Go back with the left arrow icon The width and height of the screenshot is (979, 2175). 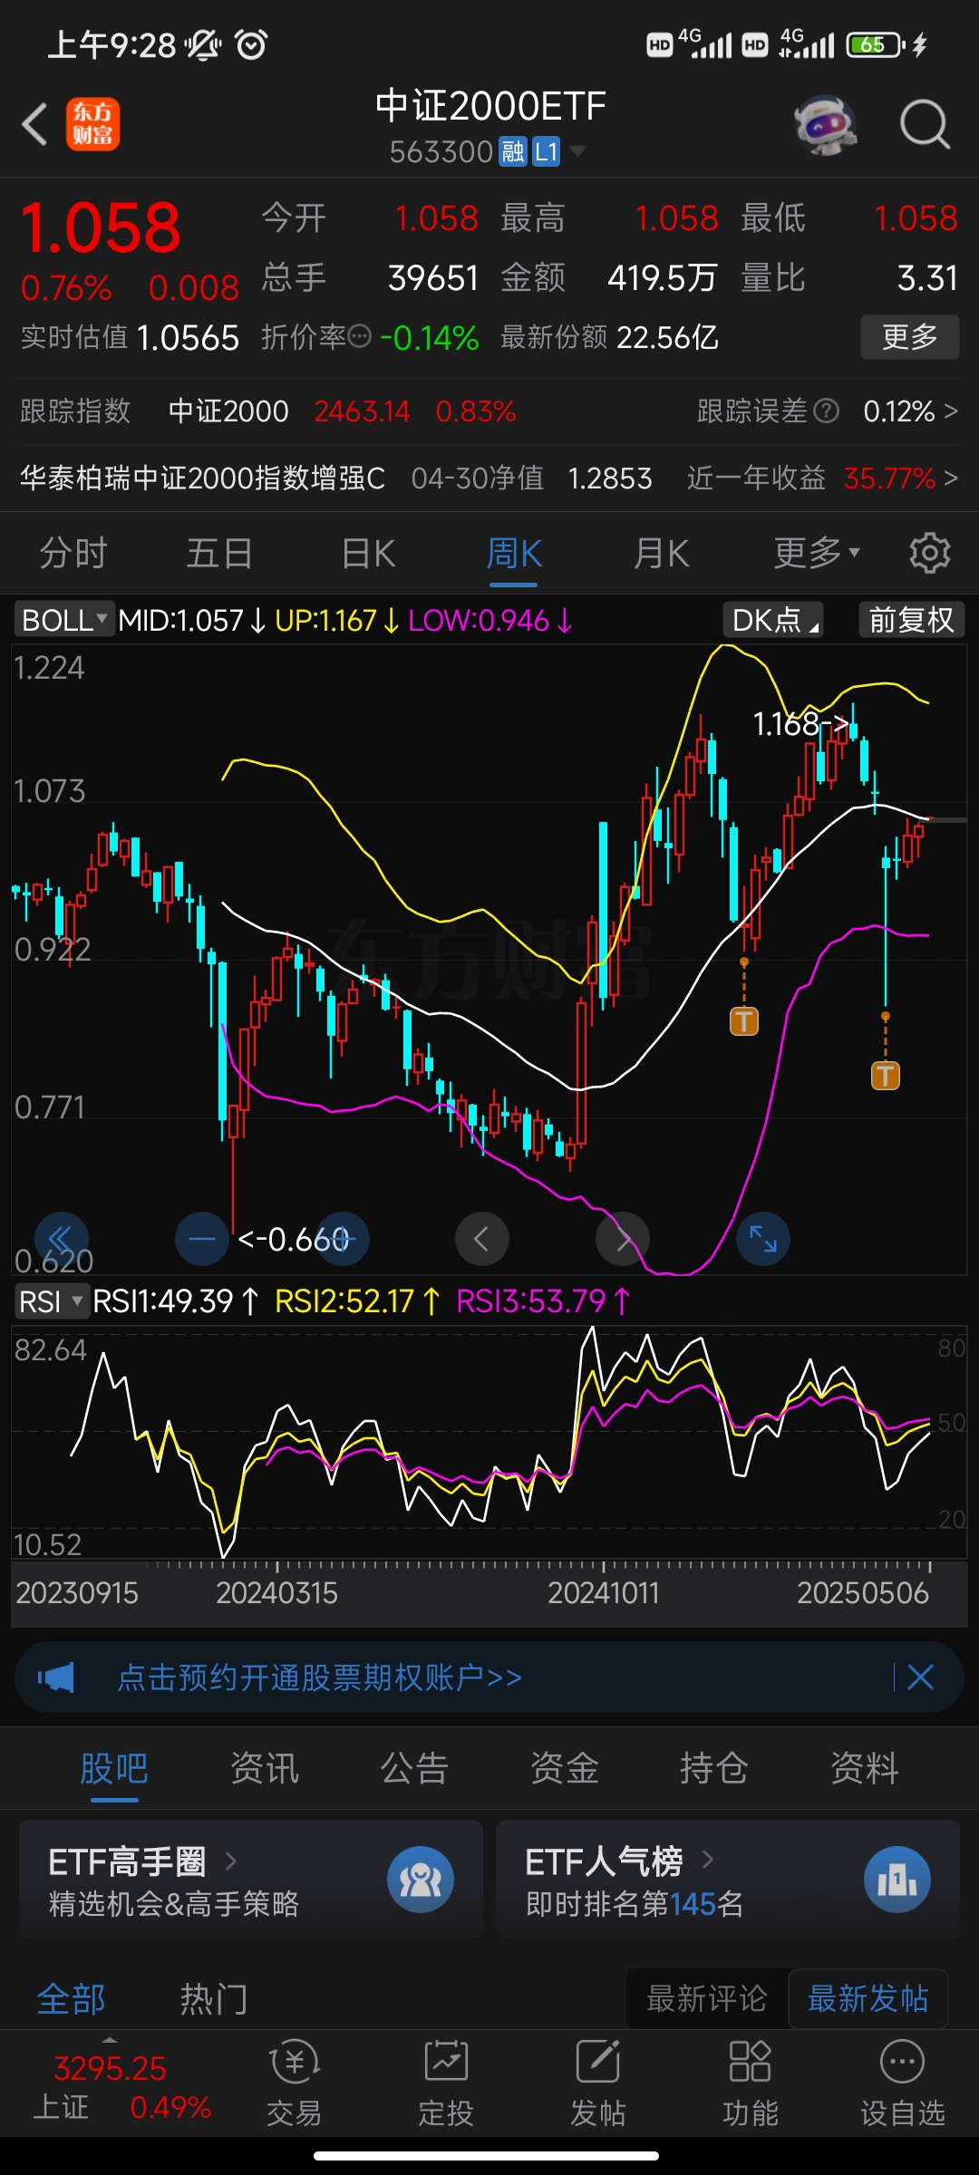coord(34,124)
